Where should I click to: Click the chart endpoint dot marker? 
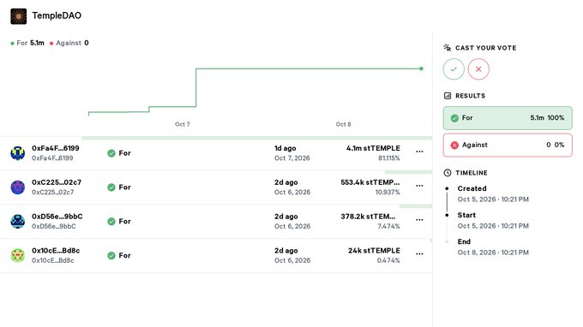[x=421, y=68]
